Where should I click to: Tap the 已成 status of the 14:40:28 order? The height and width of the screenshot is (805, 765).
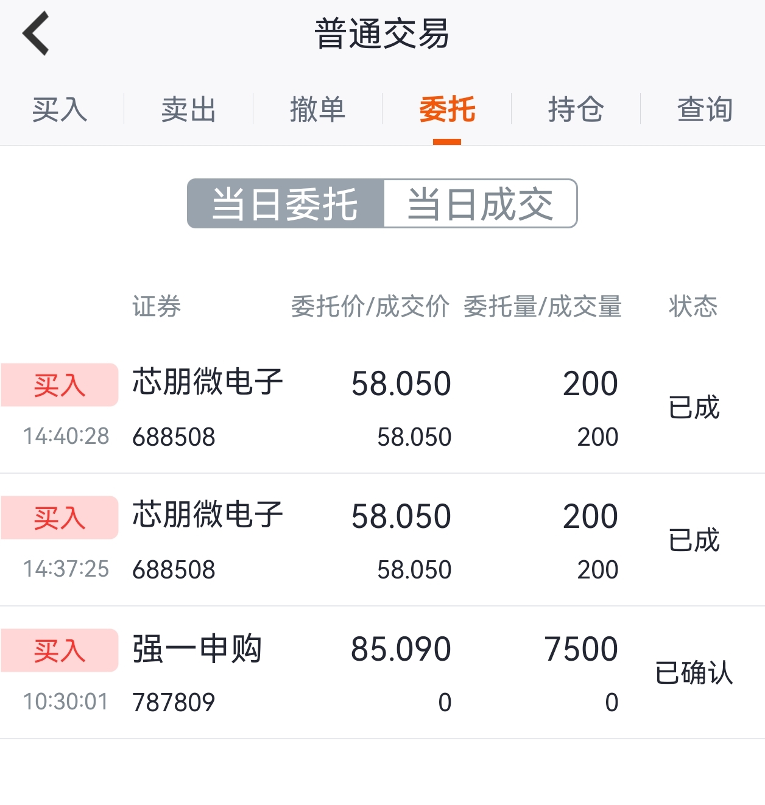[694, 407]
